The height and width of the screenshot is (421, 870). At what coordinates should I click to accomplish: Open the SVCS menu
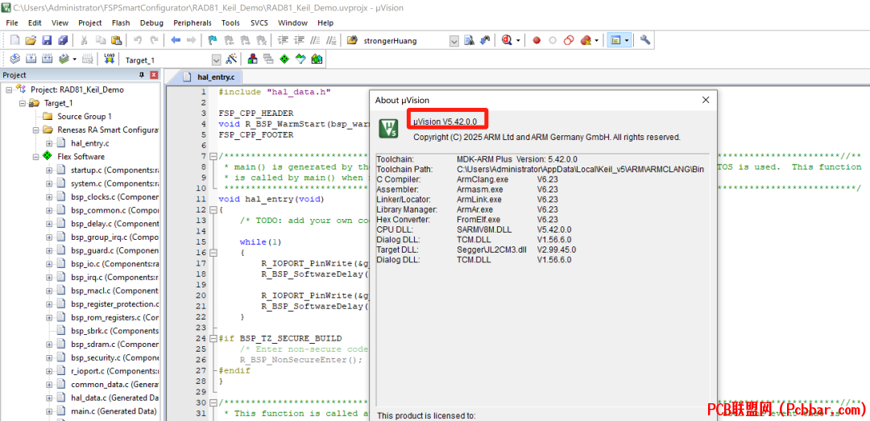[x=259, y=23]
